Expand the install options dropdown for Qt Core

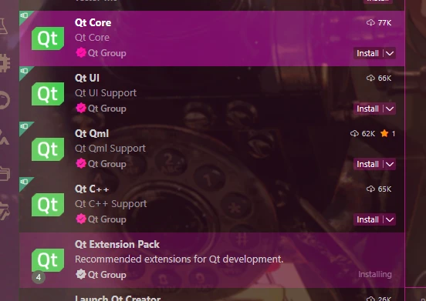point(390,53)
